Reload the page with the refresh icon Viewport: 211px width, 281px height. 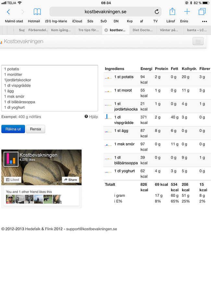pyautogui.click(x=157, y=12)
